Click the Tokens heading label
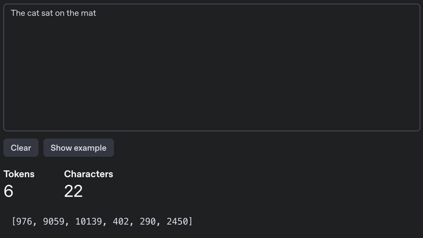 coord(19,174)
